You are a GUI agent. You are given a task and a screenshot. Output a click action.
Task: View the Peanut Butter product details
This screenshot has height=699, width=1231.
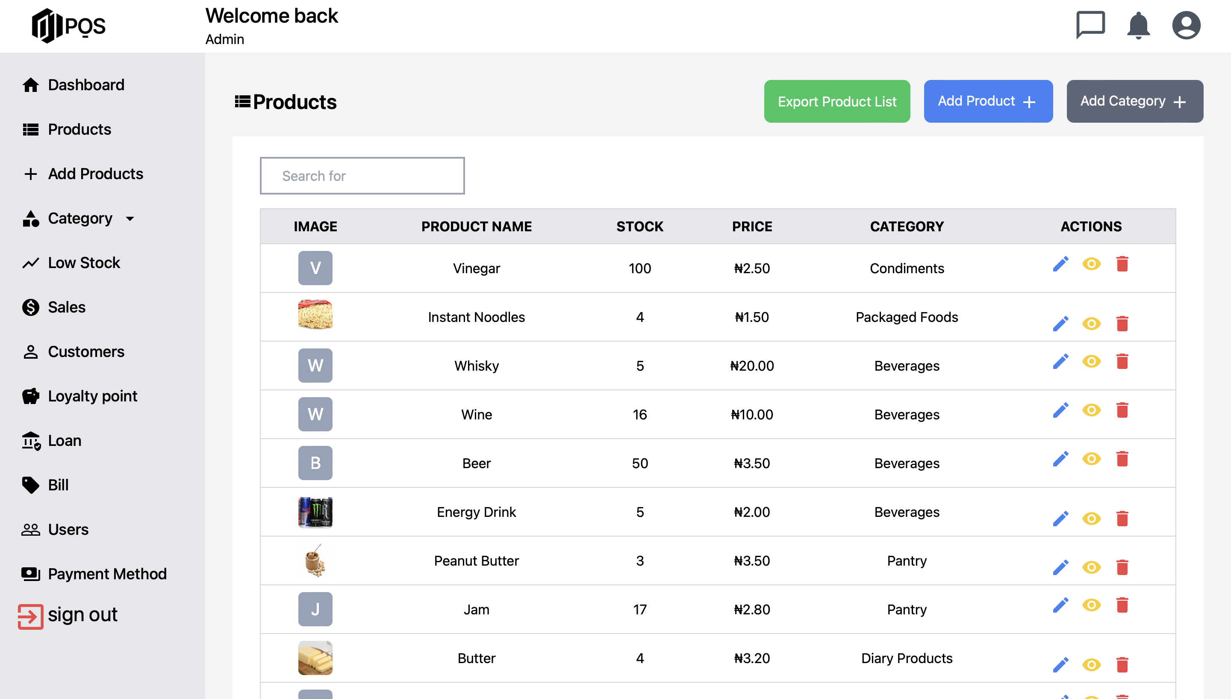[x=1091, y=567]
